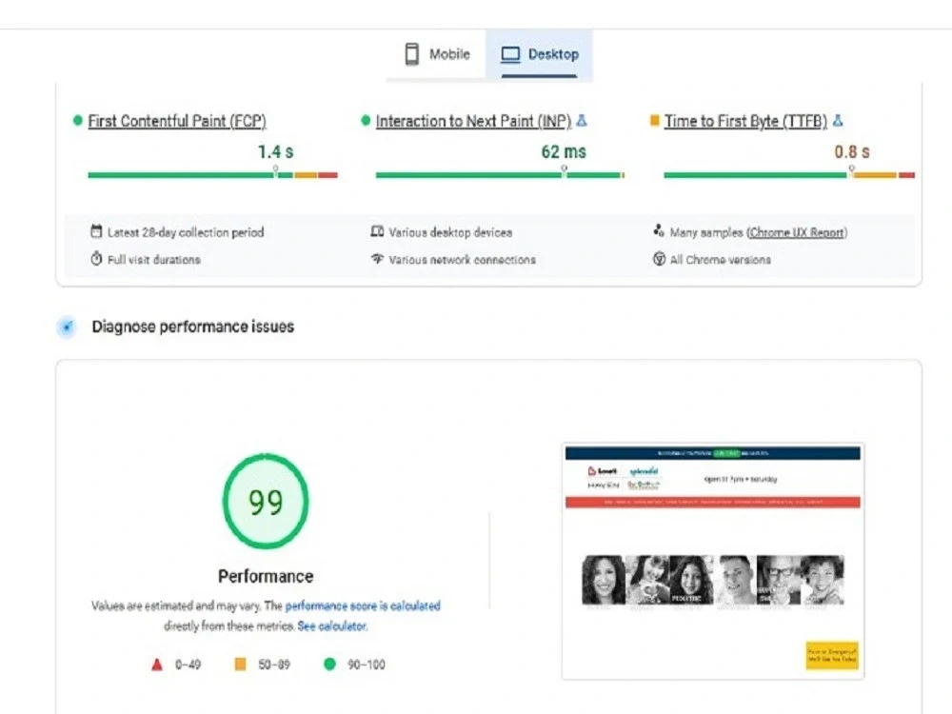Select the Desktop tab
The height and width of the screenshot is (714, 952).
539,54
